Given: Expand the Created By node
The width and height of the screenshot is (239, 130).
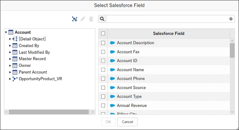Looking at the screenshot, I should pyautogui.click(x=10, y=46).
